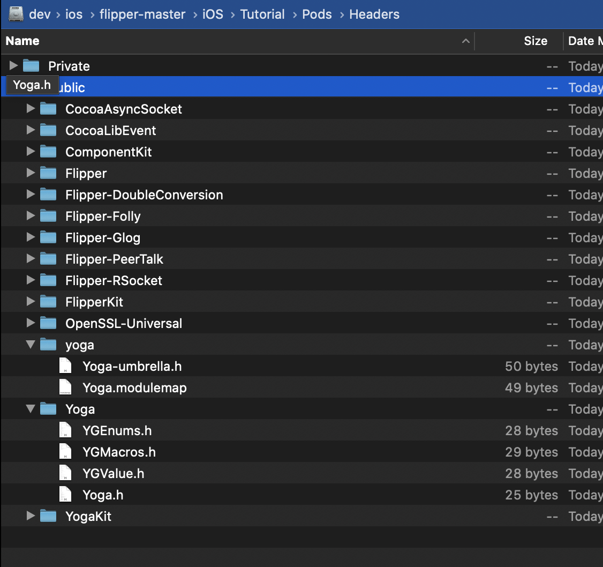Expand the ComponentKit folder triangle
The width and height of the screenshot is (603, 567).
click(x=31, y=151)
